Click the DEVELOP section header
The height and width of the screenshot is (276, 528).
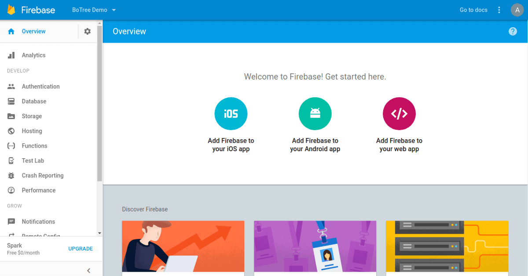click(18, 71)
